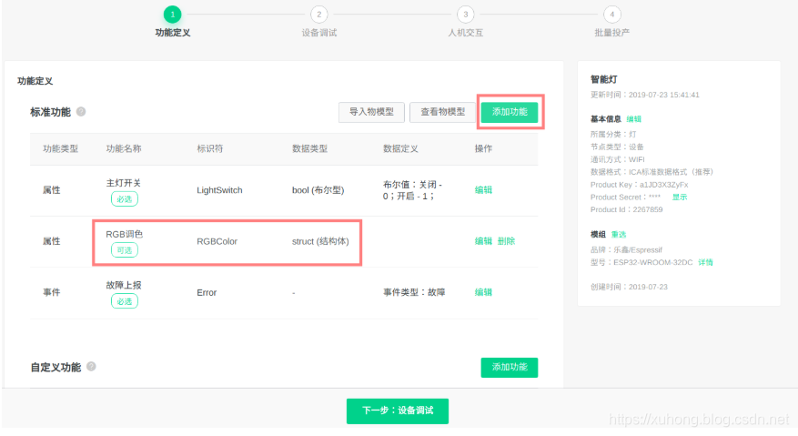Click help icon beside 标准功能
The image size is (798, 436).
coord(81,112)
